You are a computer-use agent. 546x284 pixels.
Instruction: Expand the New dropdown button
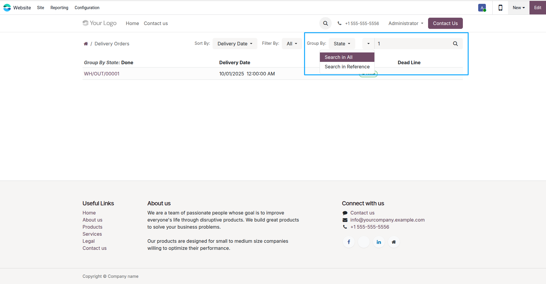tap(519, 8)
